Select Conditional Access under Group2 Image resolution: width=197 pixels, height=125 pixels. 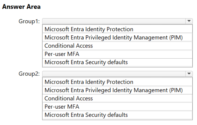click(117, 98)
